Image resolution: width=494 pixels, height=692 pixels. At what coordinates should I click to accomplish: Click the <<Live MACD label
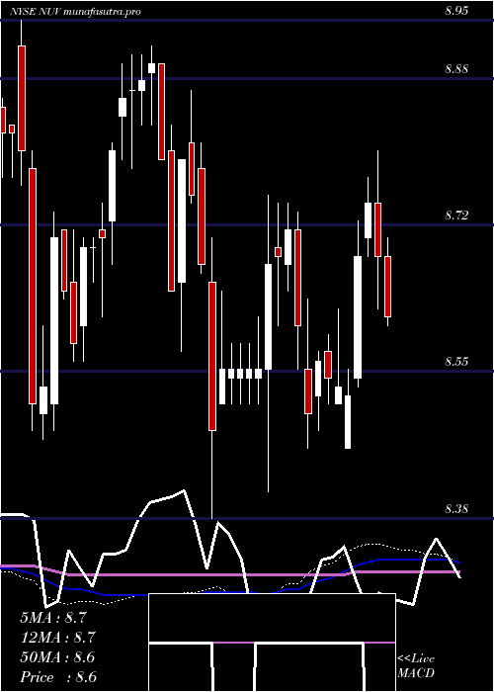tap(416, 666)
